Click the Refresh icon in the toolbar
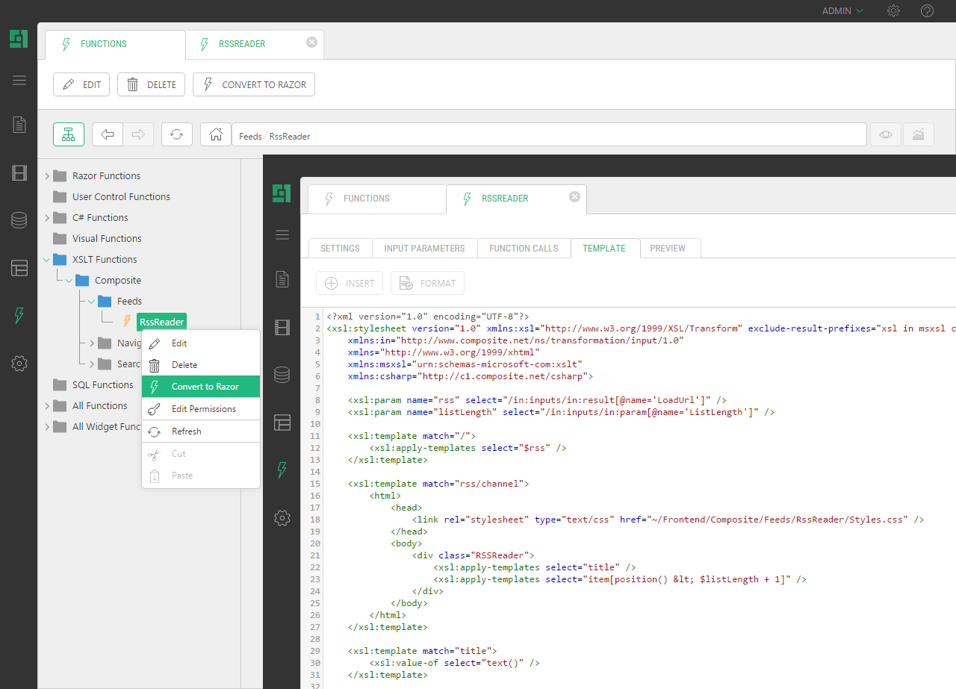956x689 pixels. click(176, 134)
